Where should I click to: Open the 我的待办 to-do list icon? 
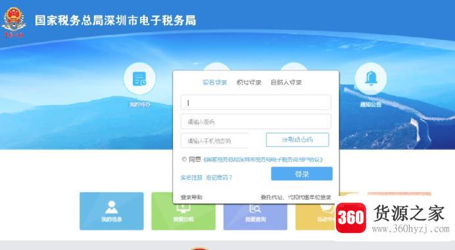point(139,79)
